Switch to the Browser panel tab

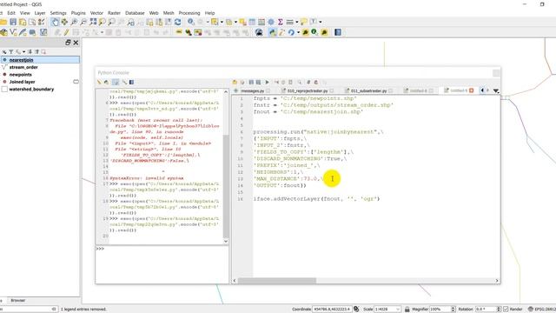point(17,300)
